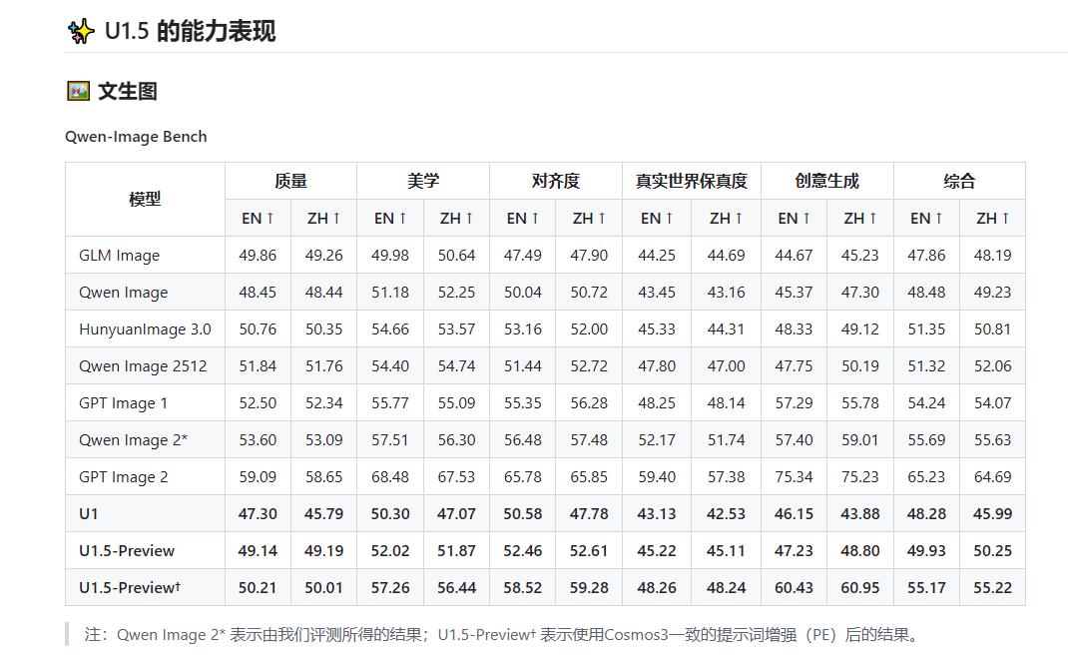Click value 64.69 in GPT Image 2 row

pos(992,476)
